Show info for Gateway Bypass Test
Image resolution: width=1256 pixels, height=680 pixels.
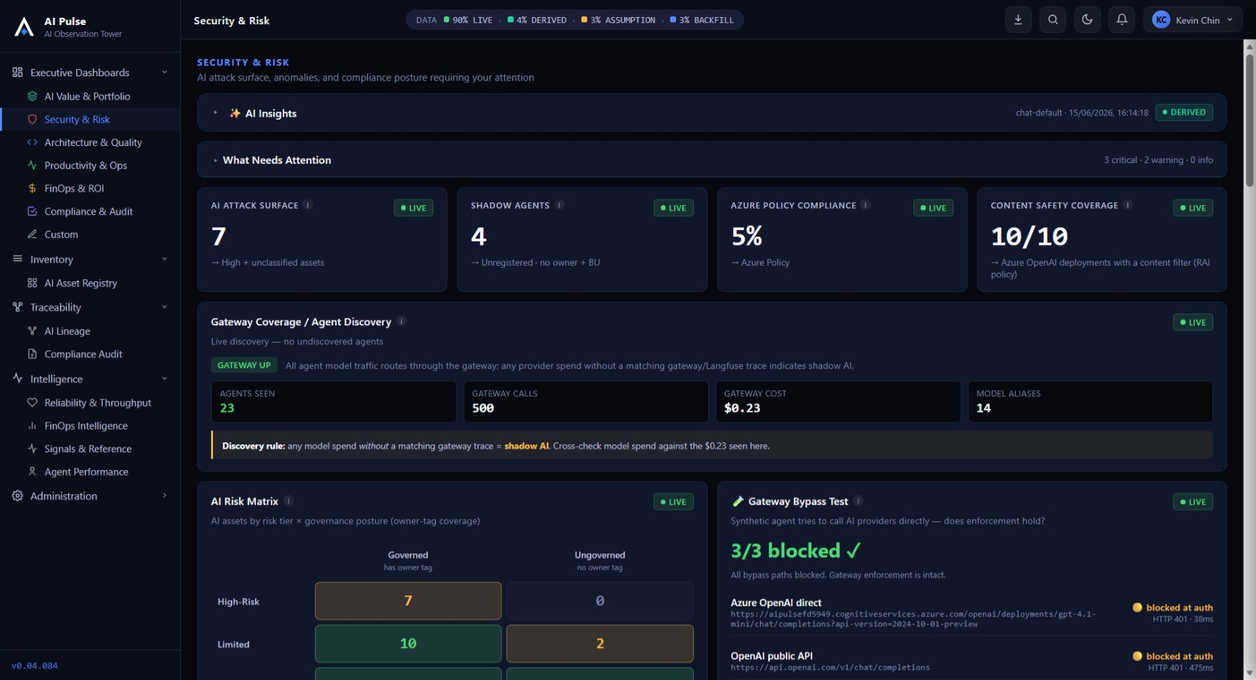click(x=858, y=501)
